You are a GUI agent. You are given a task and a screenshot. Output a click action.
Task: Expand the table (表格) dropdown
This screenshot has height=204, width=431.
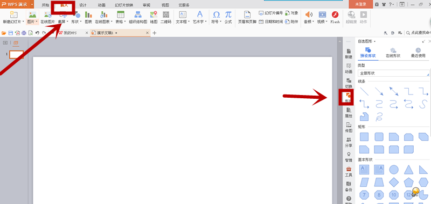(120, 18)
